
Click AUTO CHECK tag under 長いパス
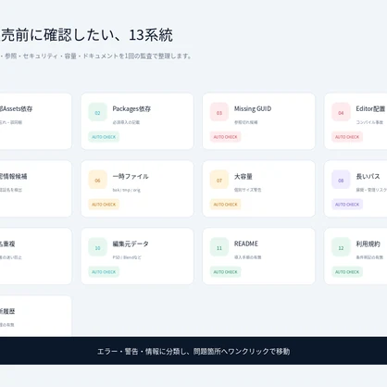(x=347, y=205)
